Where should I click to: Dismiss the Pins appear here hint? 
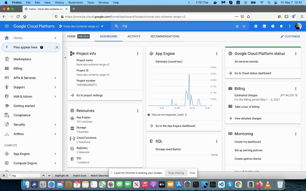click(57, 47)
